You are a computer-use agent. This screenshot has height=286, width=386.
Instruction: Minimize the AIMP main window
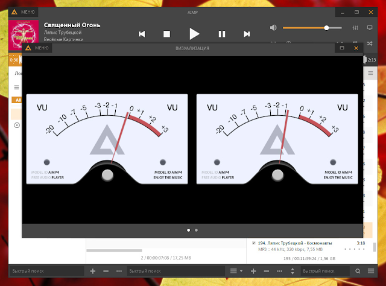click(342, 12)
